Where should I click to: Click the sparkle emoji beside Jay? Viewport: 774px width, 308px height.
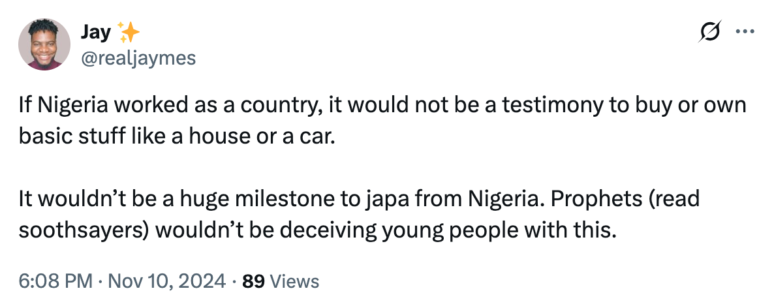tap(127, 31)
